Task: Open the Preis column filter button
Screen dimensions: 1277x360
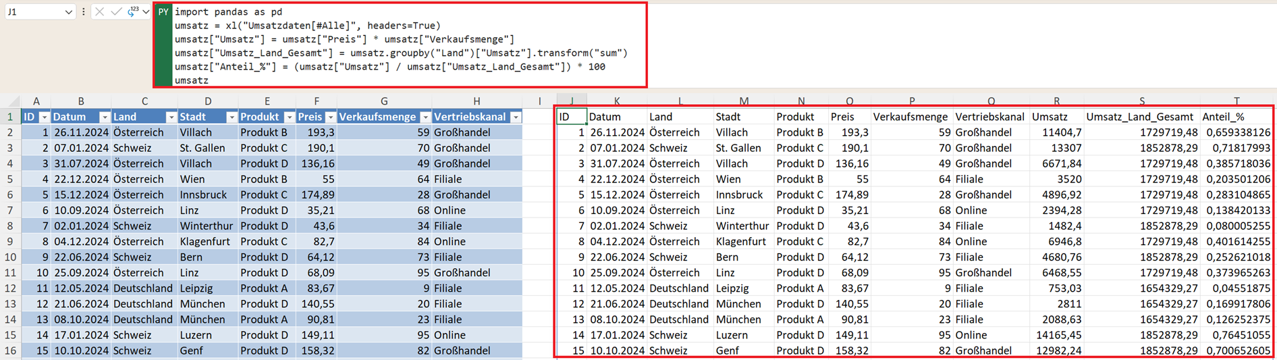Action: 330,118
